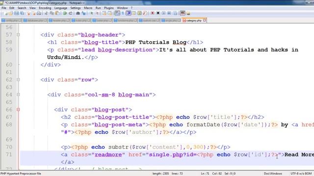Click the Copy toolbar icon

click(x=52, y=13)
